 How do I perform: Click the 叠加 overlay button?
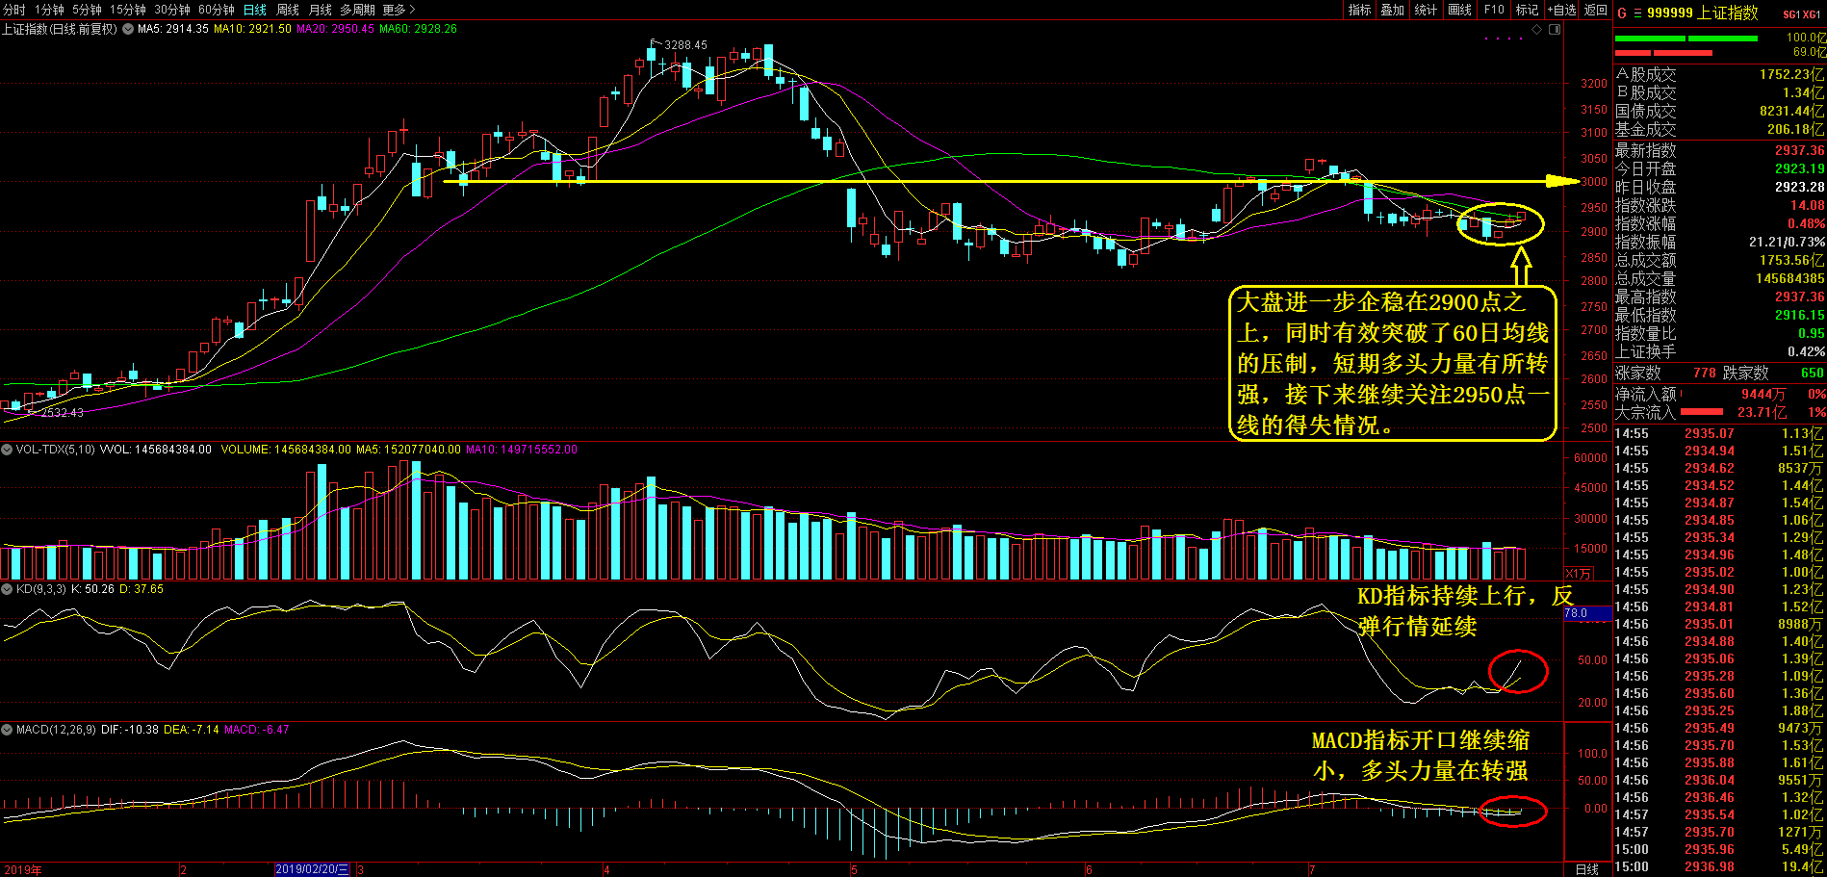[x=1393, y=10]
